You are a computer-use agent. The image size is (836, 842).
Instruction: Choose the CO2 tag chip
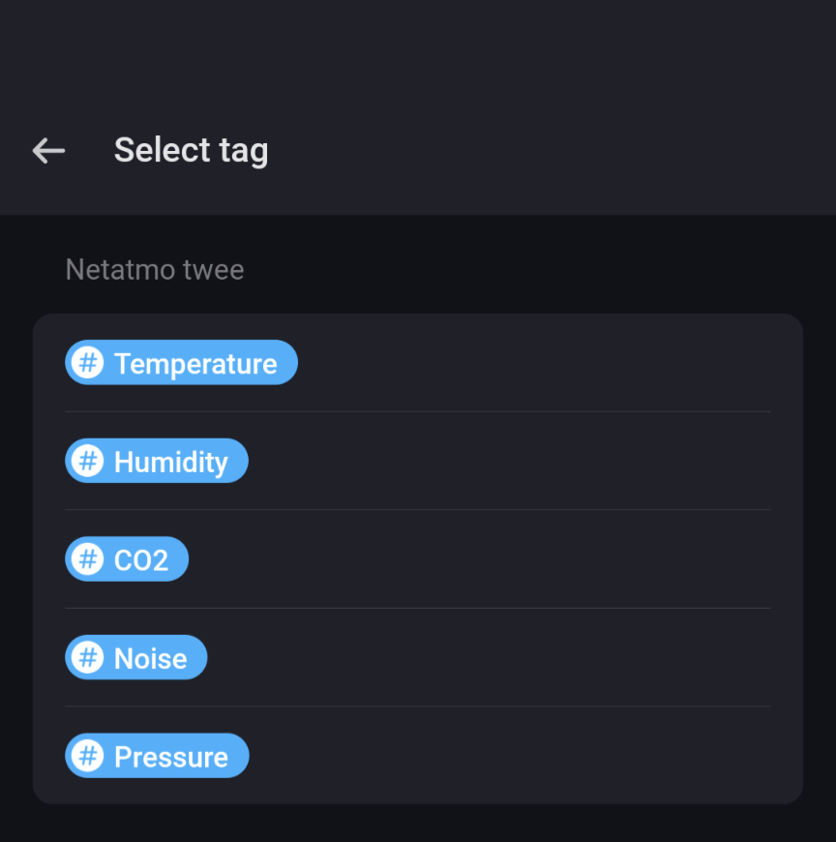click(127, 559)
